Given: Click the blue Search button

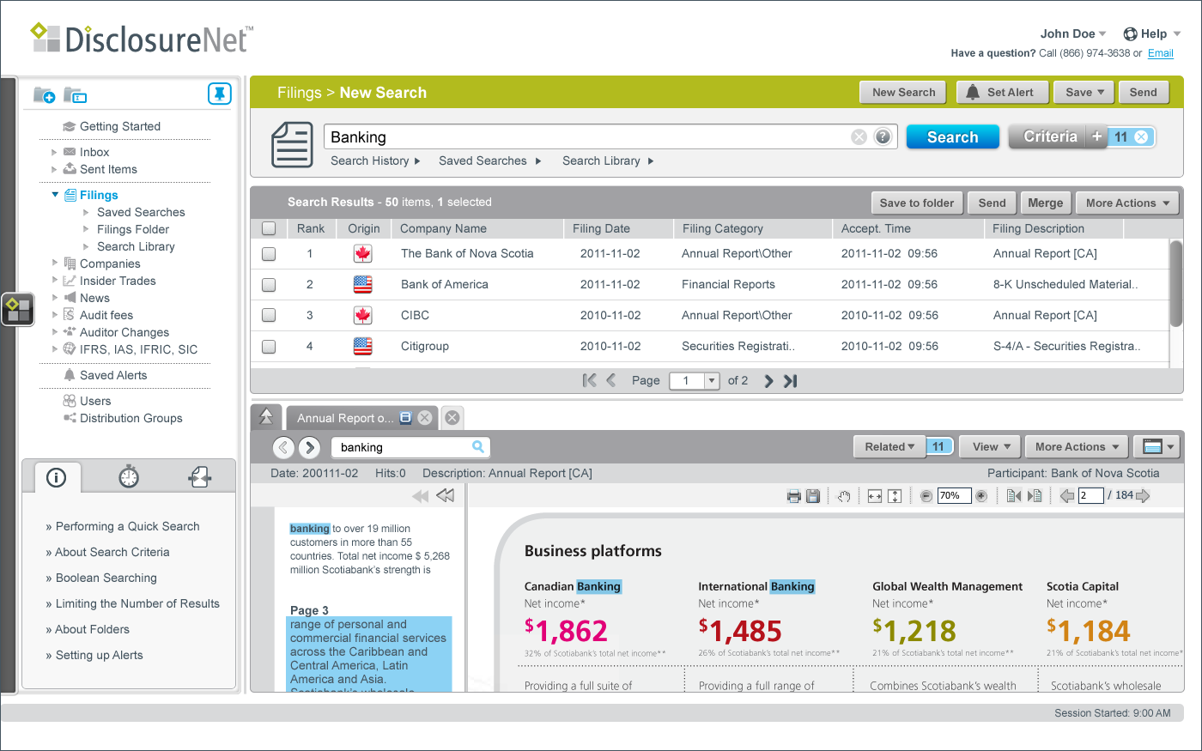Looking at the screenshot, I should tap(953, 137).
